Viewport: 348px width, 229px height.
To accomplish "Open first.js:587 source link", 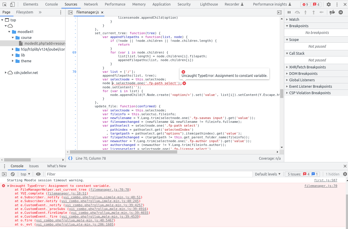I will [325, 180].
